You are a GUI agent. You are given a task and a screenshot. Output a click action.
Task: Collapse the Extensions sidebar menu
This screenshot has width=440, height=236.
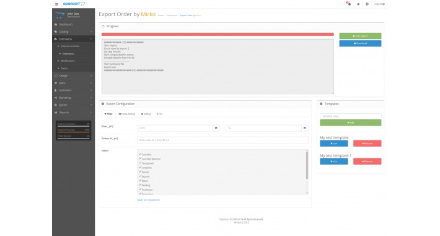(74, 39)
